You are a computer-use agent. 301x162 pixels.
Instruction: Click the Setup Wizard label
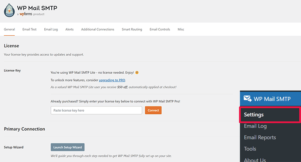point(14,147)
